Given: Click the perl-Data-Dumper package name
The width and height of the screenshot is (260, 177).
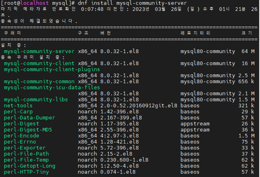Looking at the screenshot, I should (x=30, y=118).
